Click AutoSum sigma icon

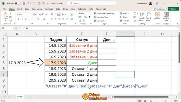coord(135,13)
